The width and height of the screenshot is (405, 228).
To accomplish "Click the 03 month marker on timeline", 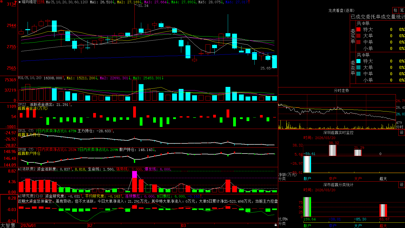I will [x=184, y=225].
